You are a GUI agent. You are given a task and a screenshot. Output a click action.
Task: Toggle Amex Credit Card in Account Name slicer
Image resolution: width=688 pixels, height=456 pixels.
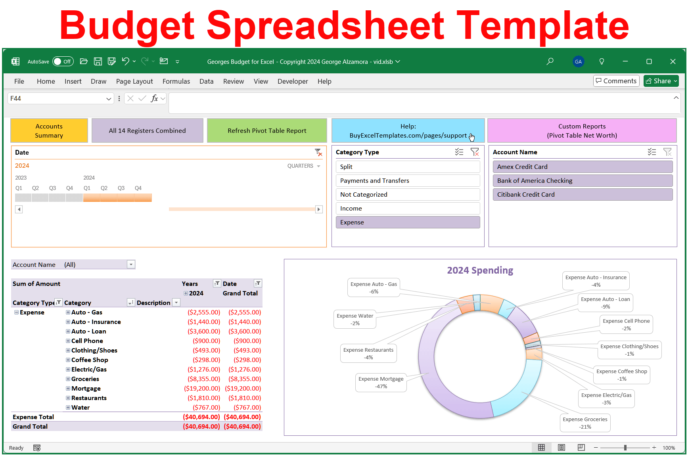pos(582,167)
